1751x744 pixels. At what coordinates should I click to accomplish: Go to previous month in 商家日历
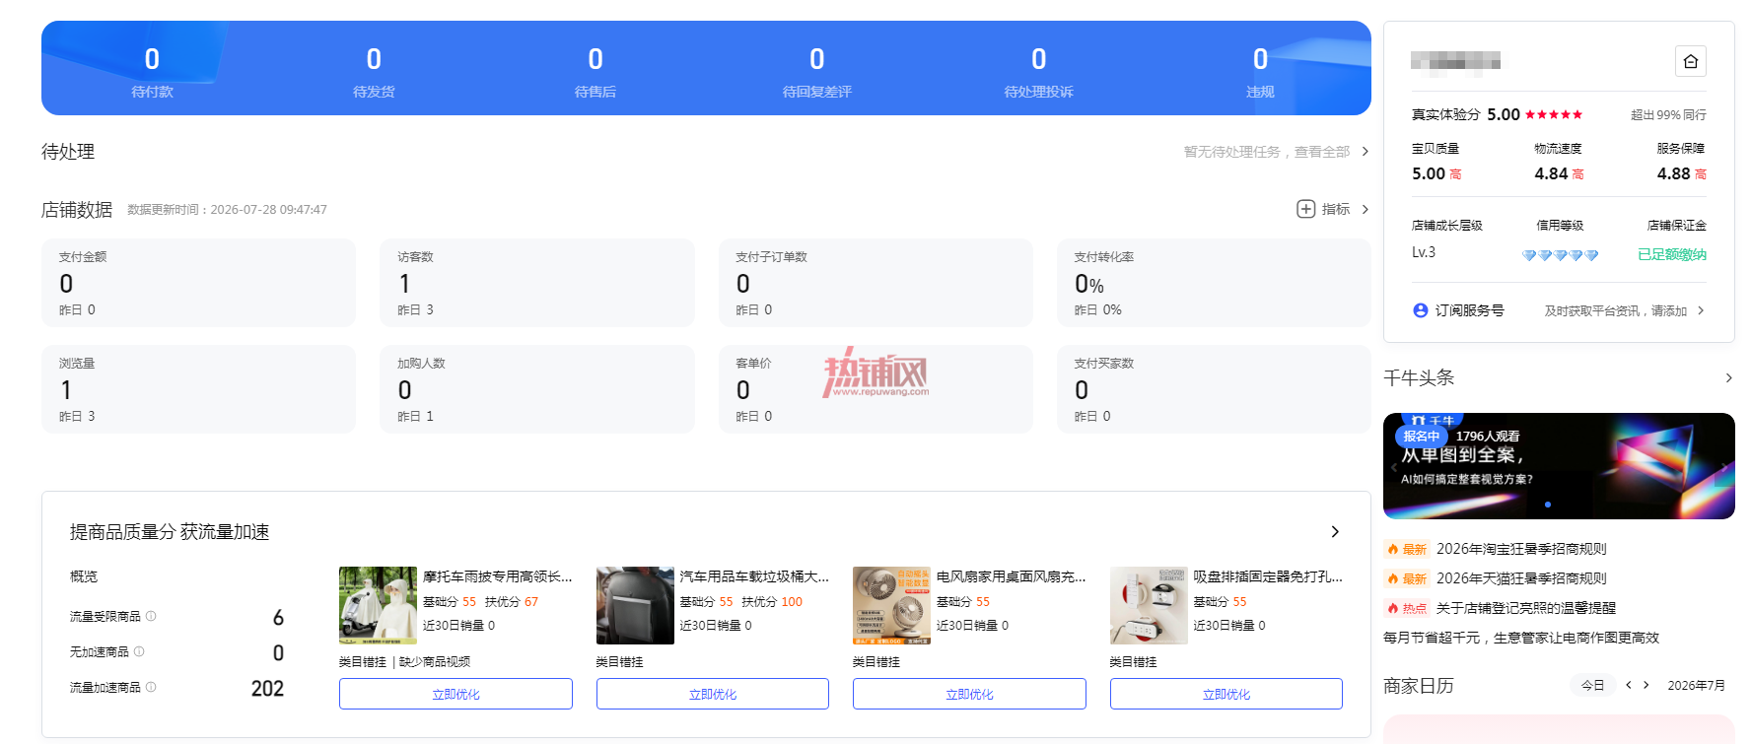tap(1628, 685)
